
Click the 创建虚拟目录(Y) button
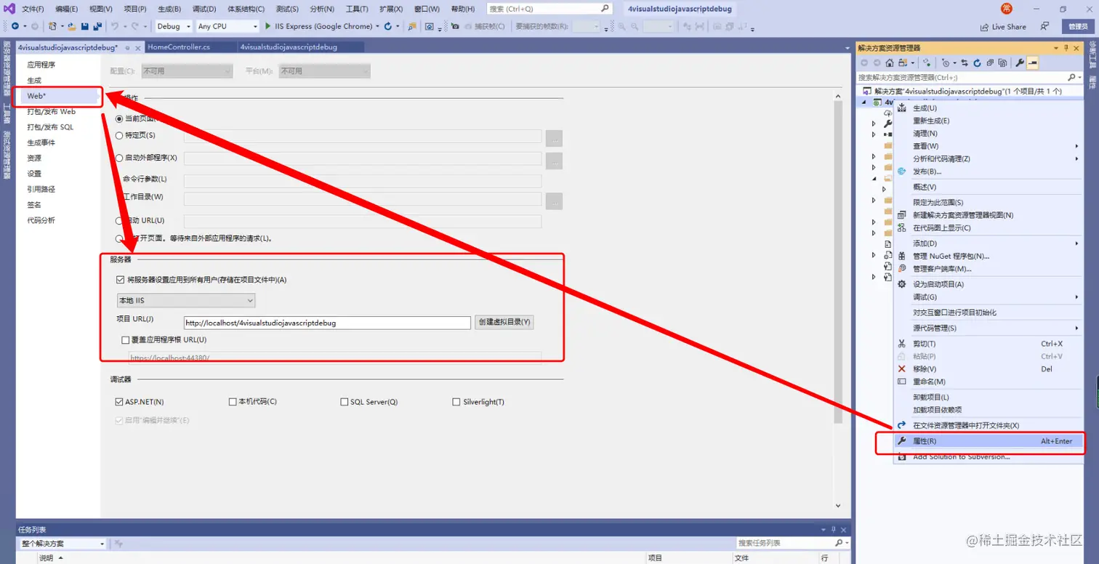click(504, 322)
